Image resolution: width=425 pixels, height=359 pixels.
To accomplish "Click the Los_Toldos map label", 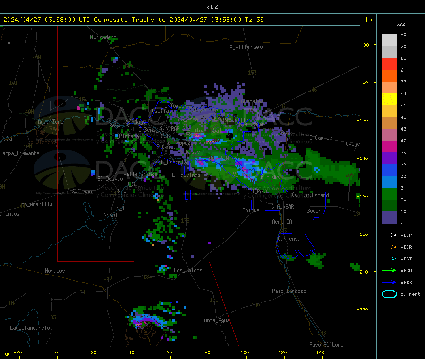I will tap(188, 270).
